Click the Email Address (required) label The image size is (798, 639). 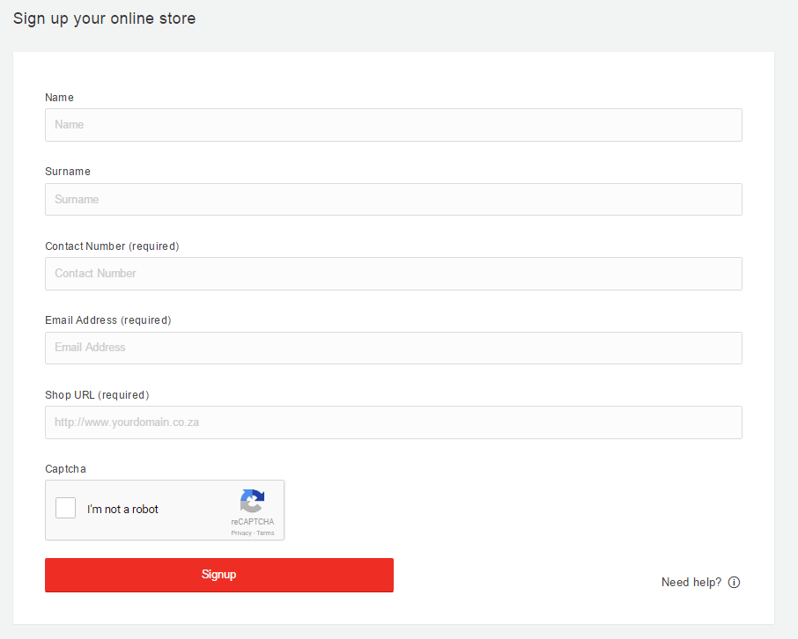tap(107, 319)
